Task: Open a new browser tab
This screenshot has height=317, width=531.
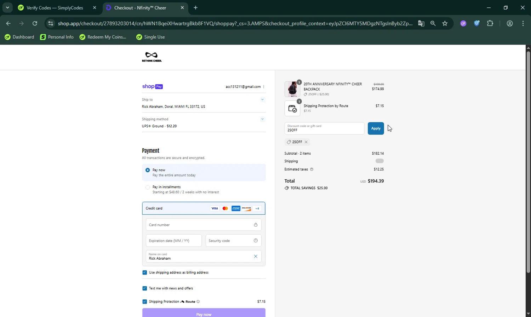Action: point(196,7)
